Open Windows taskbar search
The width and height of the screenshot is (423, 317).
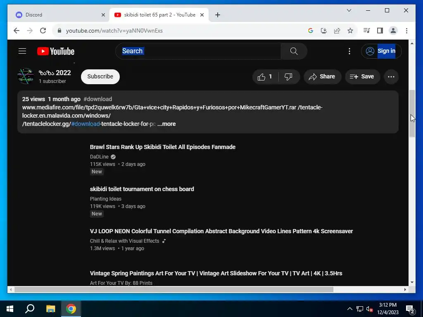point(30,309)
